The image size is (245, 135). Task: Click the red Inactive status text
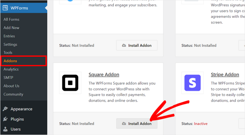tap(201, 124)
